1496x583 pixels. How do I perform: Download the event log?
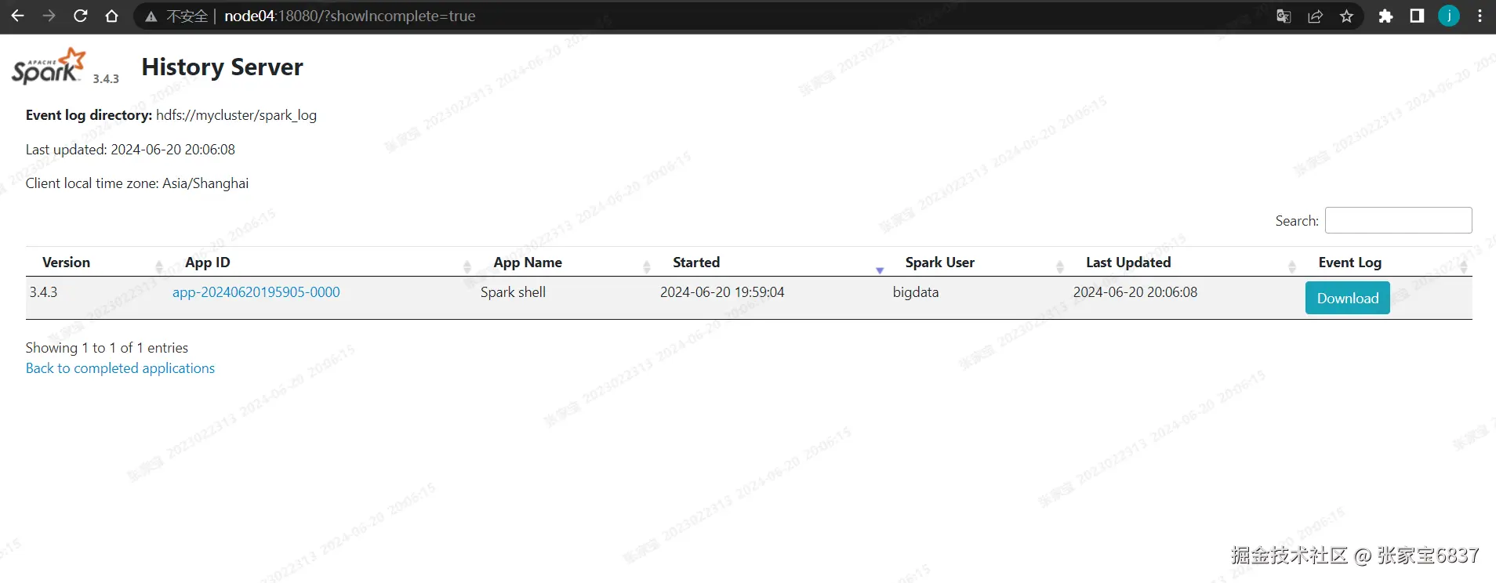[1347, 298]
